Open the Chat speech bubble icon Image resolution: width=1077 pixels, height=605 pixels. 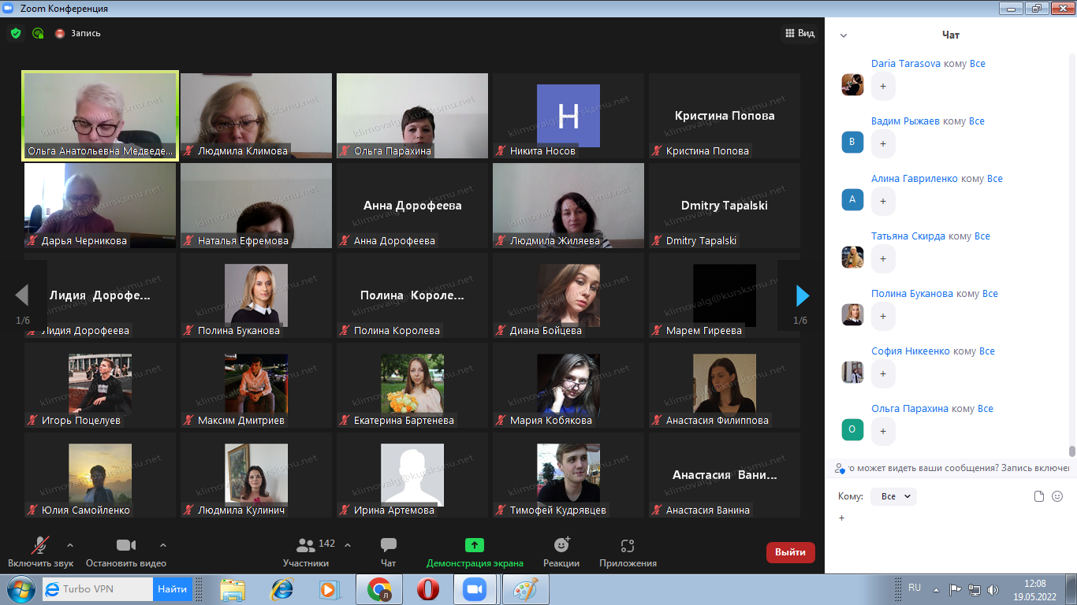click(x=388, y=545)
